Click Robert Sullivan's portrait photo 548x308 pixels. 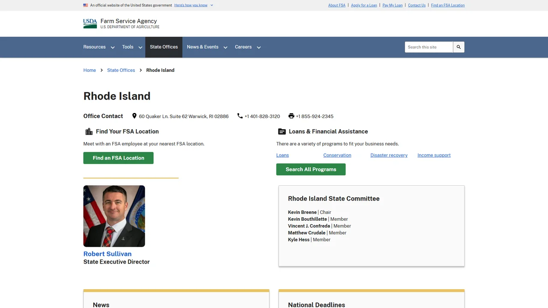click(x=114, y=216)
